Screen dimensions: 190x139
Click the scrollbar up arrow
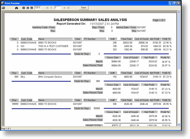tap(179, 12)
